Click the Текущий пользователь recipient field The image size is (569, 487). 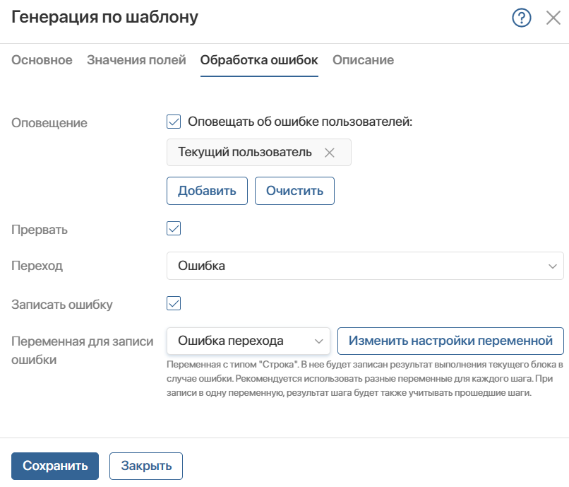click(x=259, y=152)
